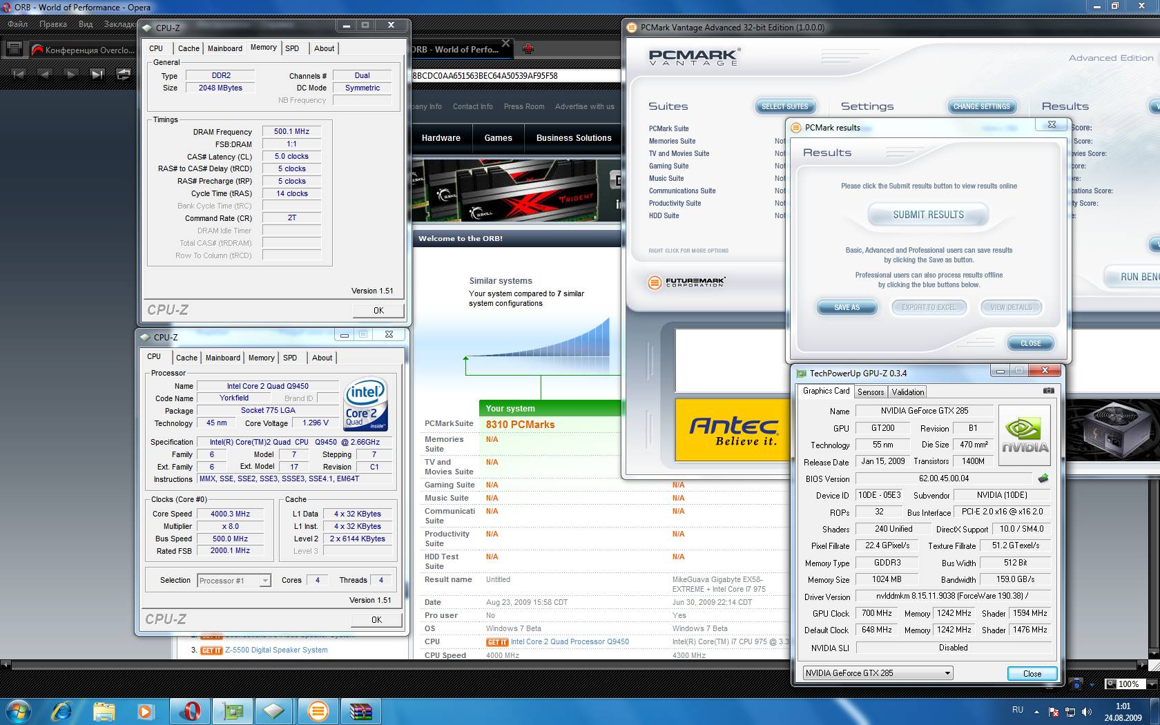Click SAVE AS in PCMark results

click(x=847, y=307)
